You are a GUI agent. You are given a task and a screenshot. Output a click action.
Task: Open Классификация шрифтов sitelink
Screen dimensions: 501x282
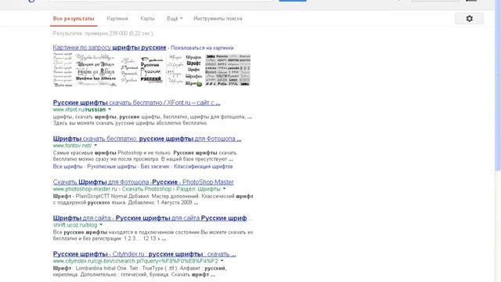click(204, 167)
